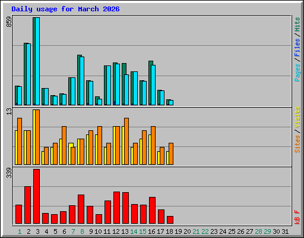The height and width of the screenshot is (238, 304).
Task: Click the cyan hits bar for day 11
Action: tap(109, 86)
